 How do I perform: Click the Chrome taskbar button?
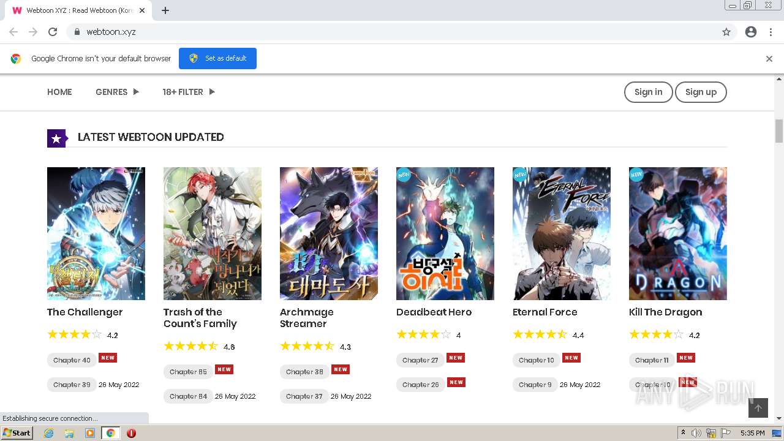tap(111, 433)
